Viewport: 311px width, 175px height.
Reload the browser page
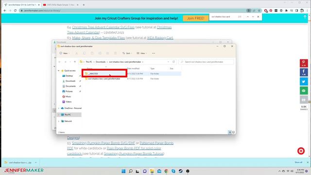(15, 11)
